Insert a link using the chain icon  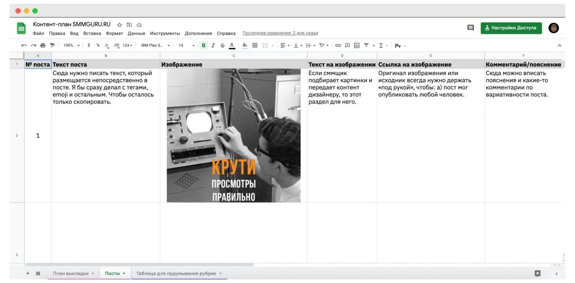338,45
